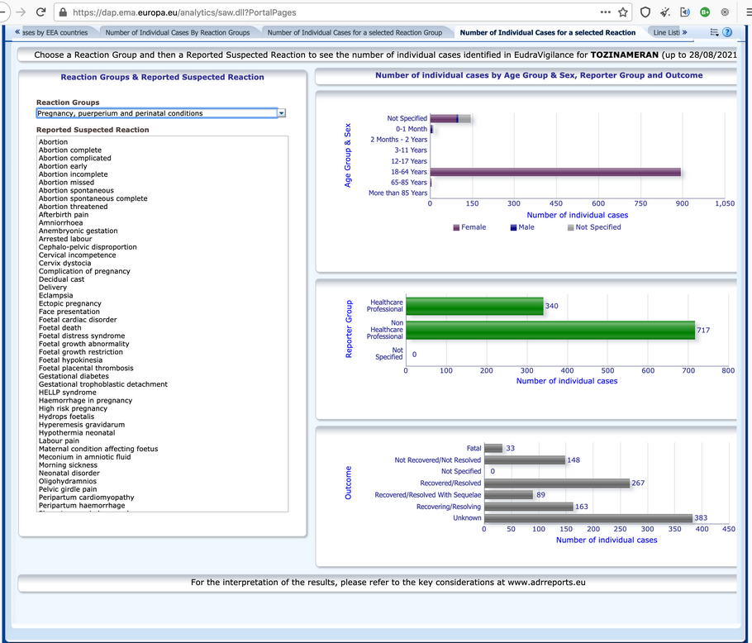Screen dimensions: 752x643
Task: Open the cases by EEA countries tab
Action: pos(55,32)
